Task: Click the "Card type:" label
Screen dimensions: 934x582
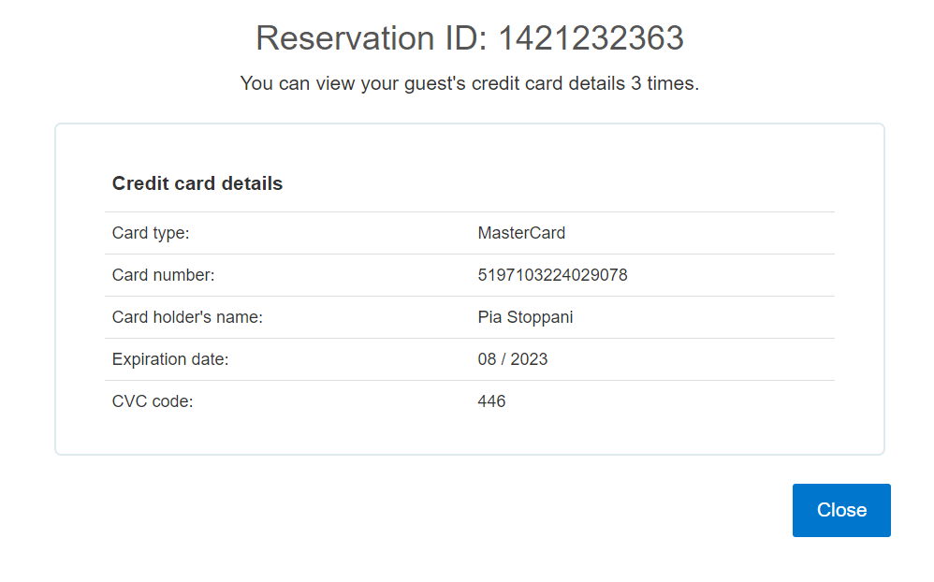Action: click(151, 233)
